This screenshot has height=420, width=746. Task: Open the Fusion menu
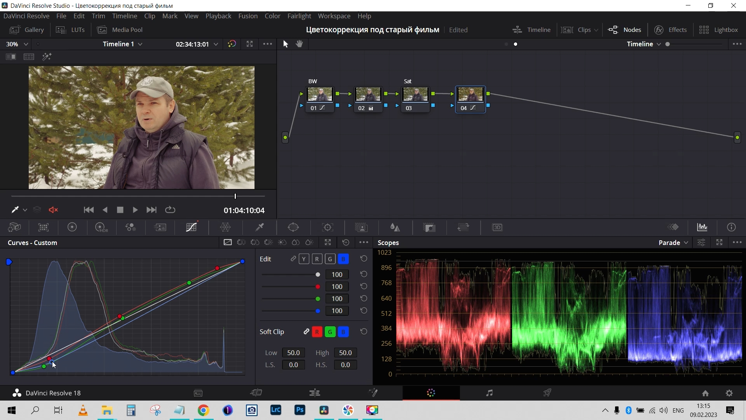pos(248,16)
